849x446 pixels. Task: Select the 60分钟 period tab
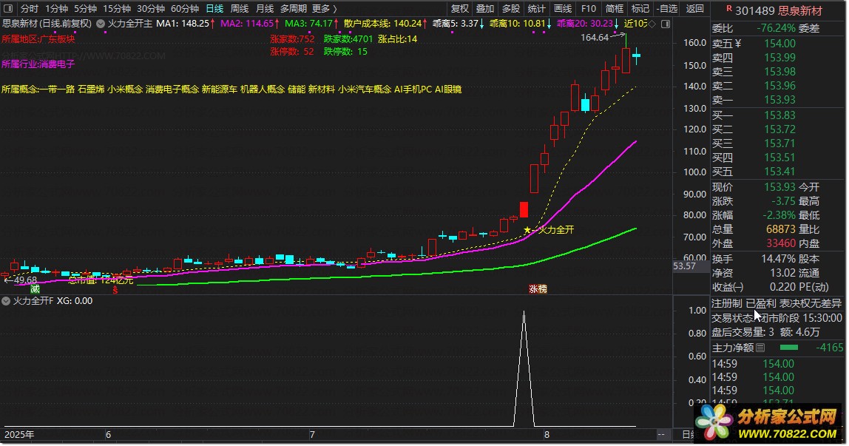click(x=185, y=9)
